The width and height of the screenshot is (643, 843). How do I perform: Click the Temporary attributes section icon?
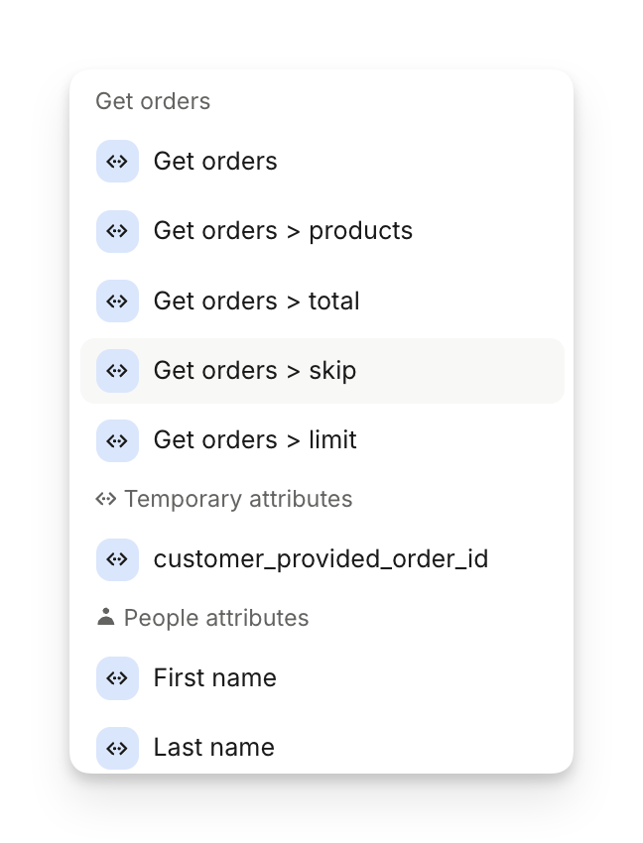(x=106, y=499)
